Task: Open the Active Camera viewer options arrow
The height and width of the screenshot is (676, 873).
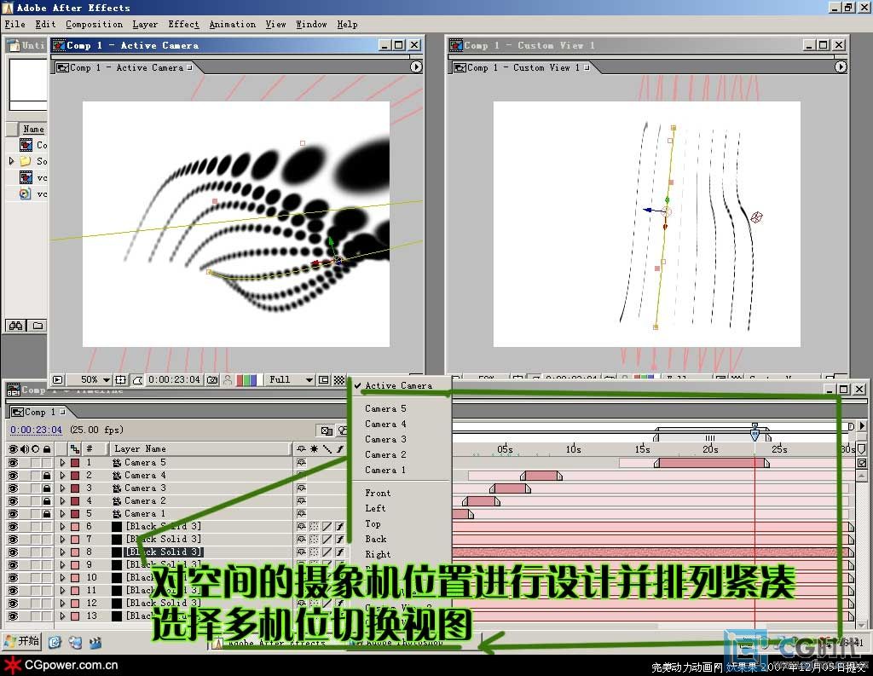Action: pos(416,66)
